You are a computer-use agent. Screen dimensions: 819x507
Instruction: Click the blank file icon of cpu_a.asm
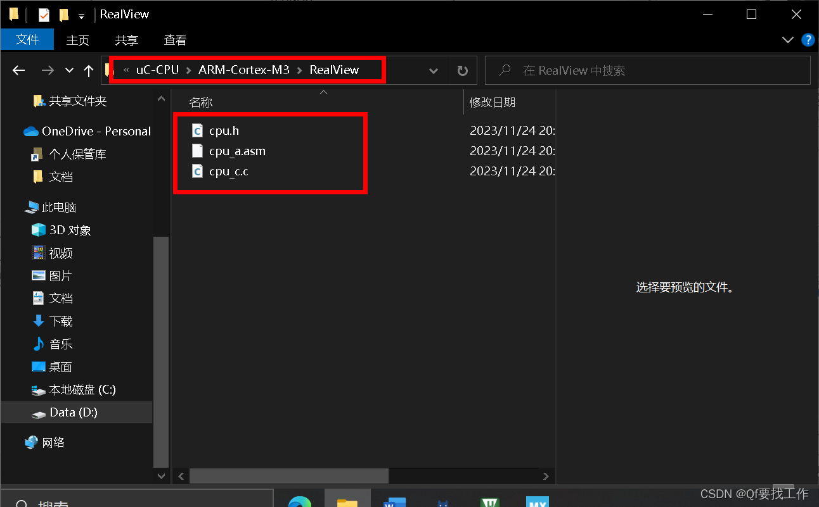coord(197,151)
